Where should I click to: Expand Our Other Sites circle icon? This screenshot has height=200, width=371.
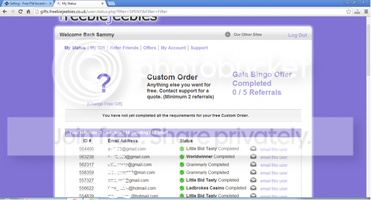coord(228,34)
